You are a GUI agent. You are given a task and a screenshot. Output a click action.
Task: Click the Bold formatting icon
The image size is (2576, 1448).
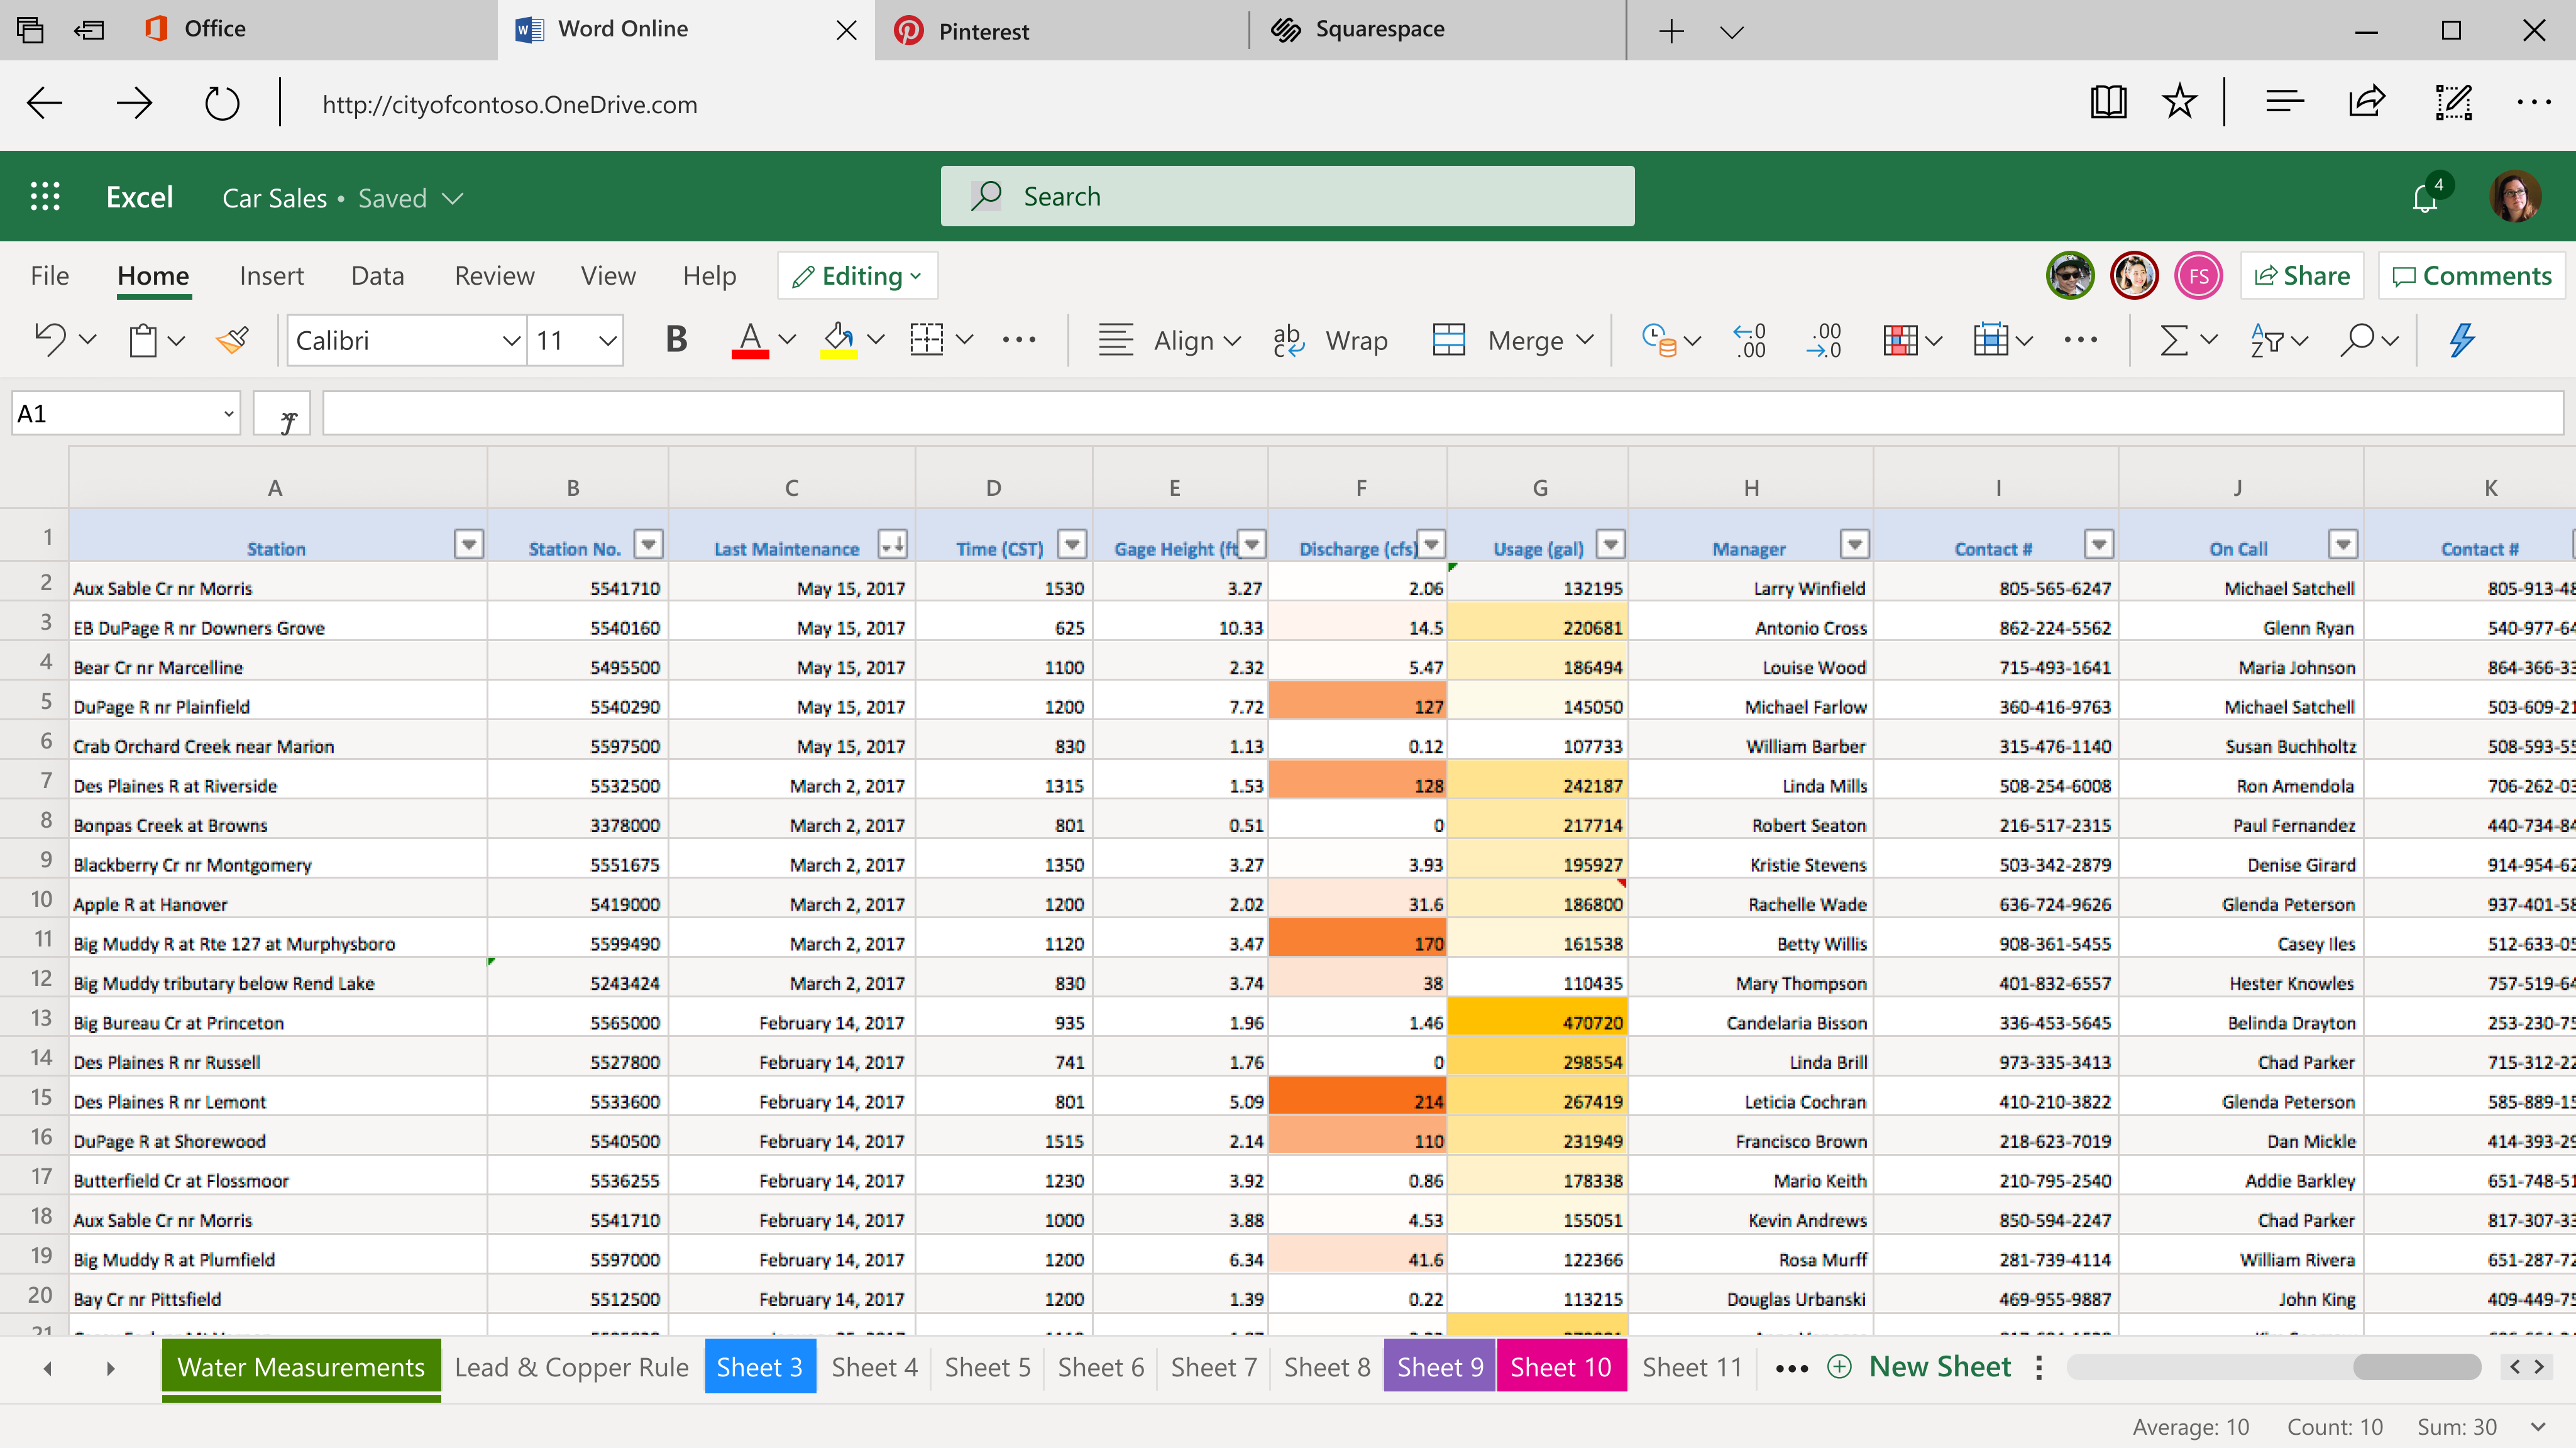[676, 340]
